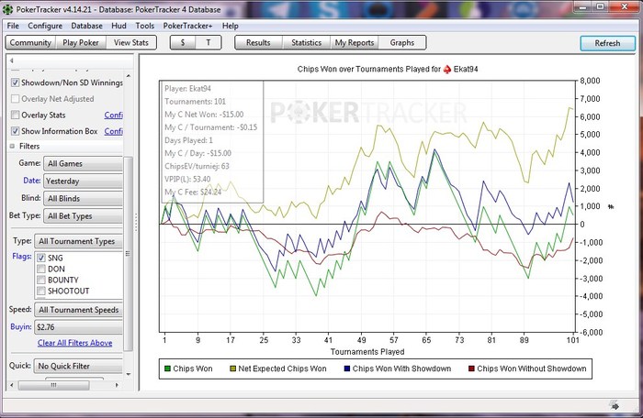Check the SHOOTOUT flag
643x418 pixels.
pyautogui.click(x=41, y=291)
